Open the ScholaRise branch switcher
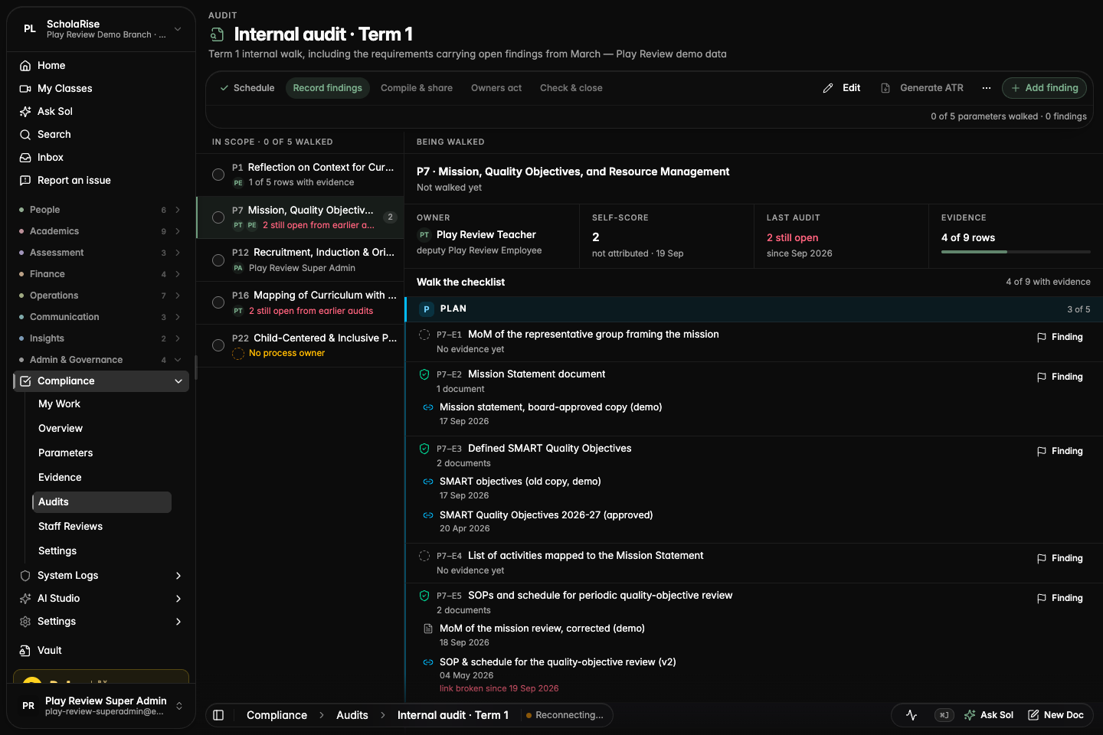Screen dimensions: 1103x735 [101, 29]
